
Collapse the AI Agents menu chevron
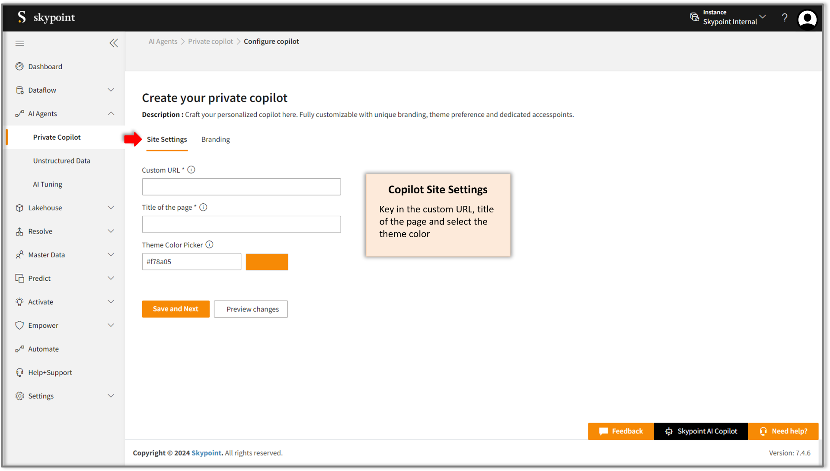tap(111, 113)
